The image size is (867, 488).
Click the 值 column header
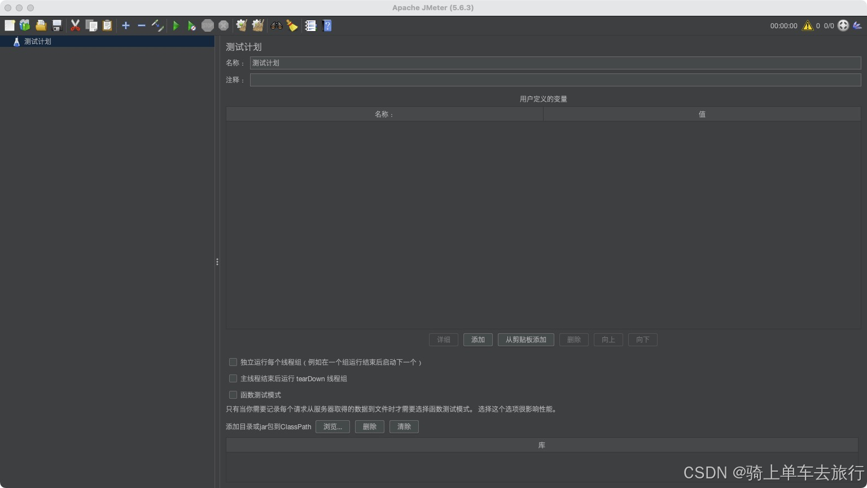pyautogui.click(x=702, y=114)
